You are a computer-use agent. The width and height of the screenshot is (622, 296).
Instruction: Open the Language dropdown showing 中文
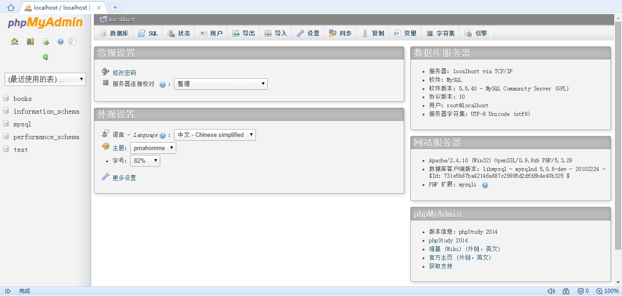tap(215, 135)
